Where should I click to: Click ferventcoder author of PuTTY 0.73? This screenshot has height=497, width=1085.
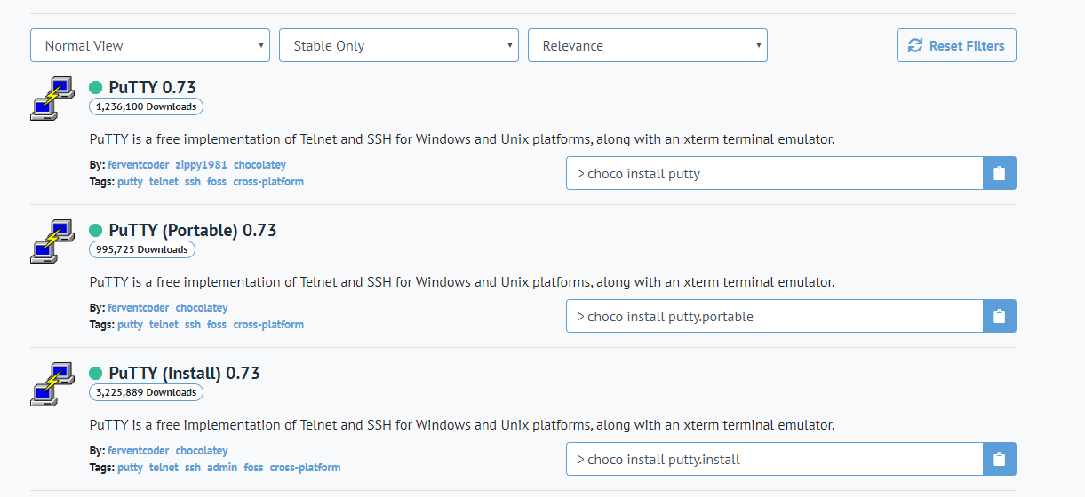click(138, 165)
